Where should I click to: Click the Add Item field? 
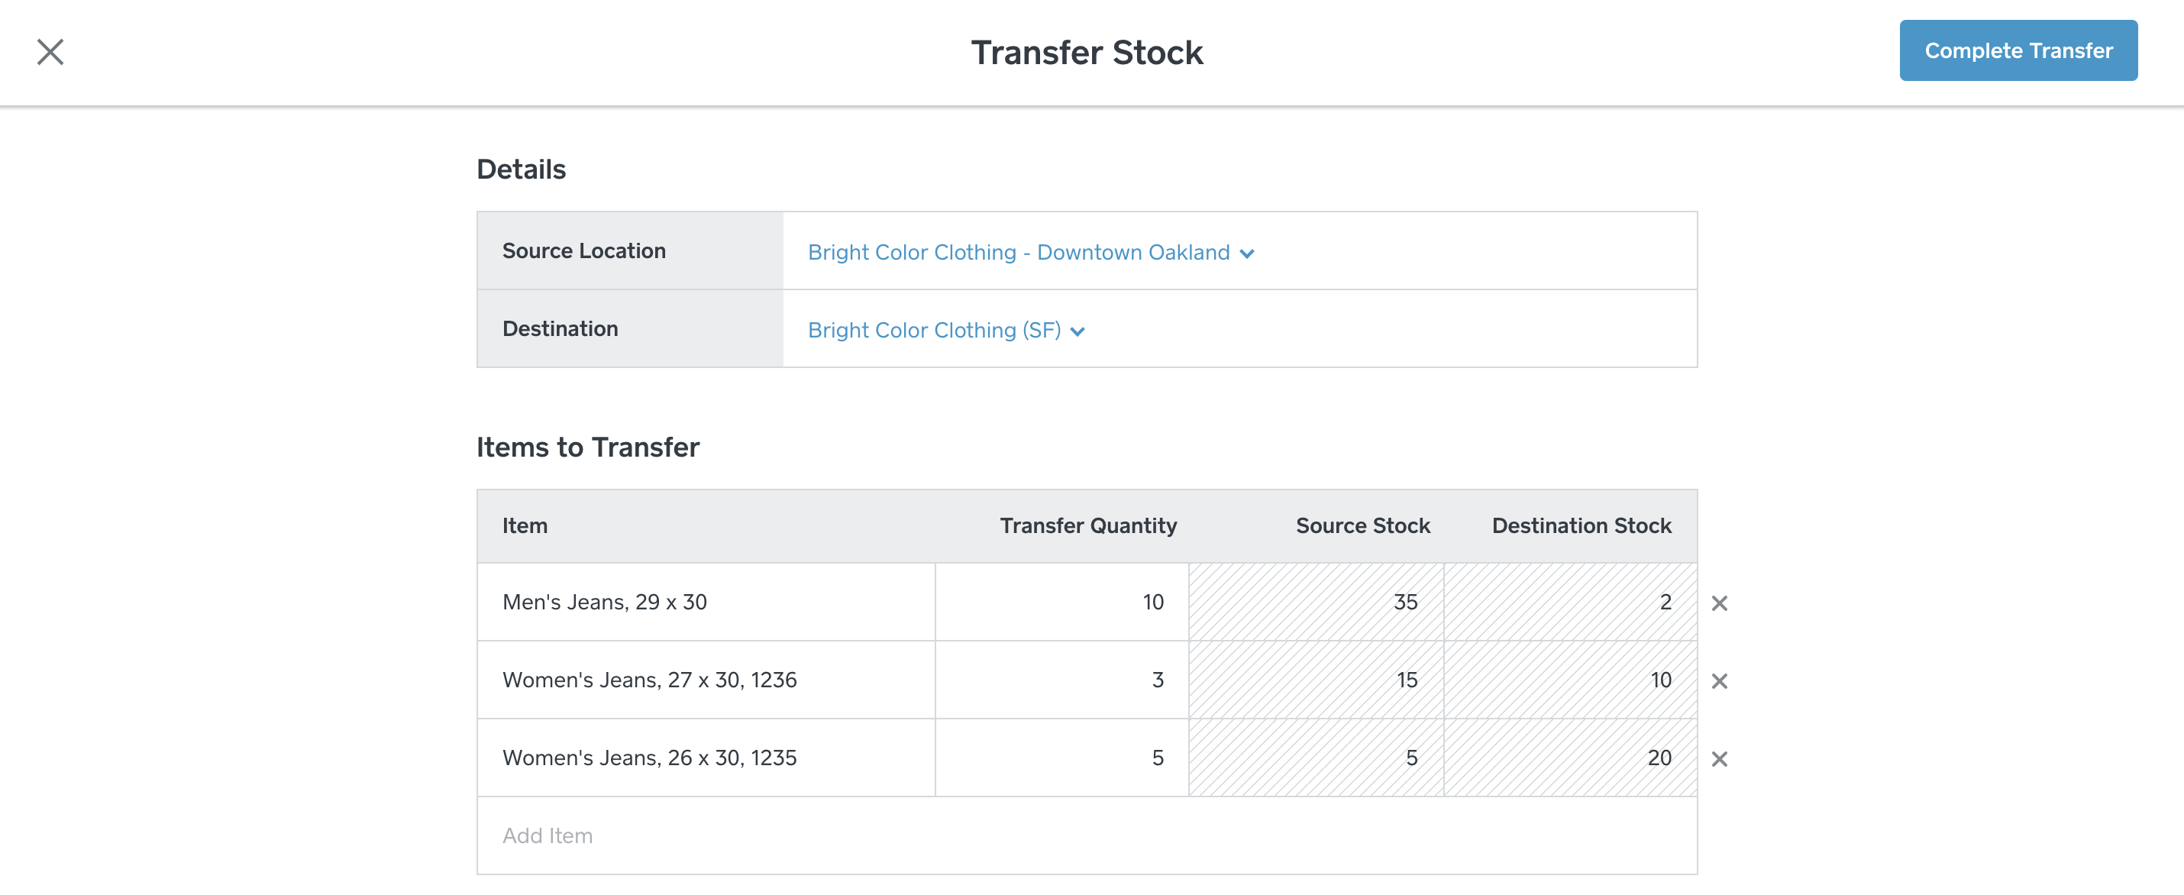(1085, 835)
